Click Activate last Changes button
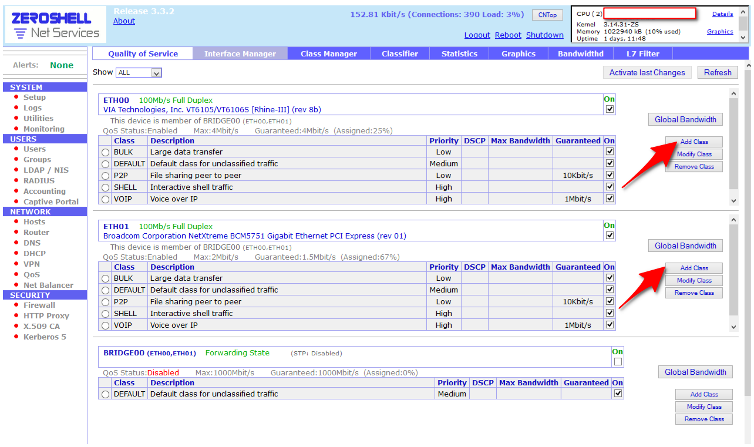Screen dimensions: 754x447 click(647, 72)
